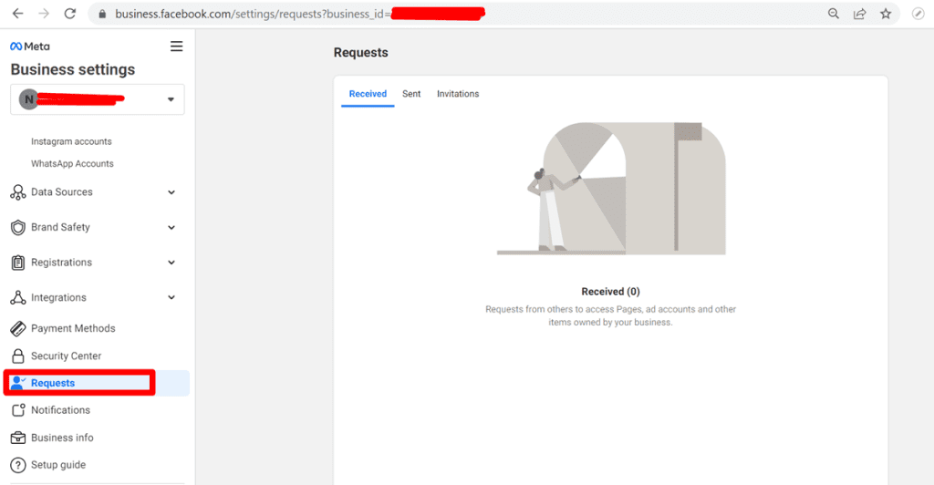The image size is (934, 485).
Task: Open Notifications settings
Action: (x=61, y=410)
